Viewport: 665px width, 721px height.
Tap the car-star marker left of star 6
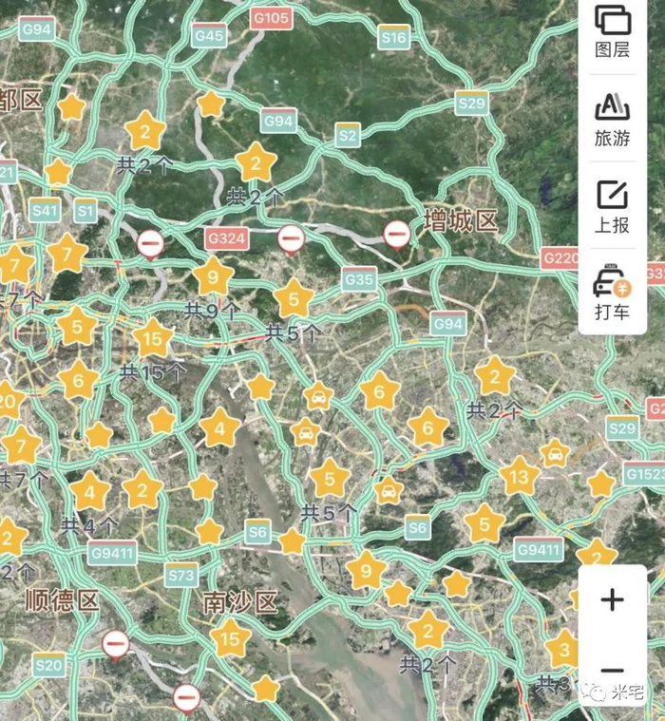click(x=318, y=397)
